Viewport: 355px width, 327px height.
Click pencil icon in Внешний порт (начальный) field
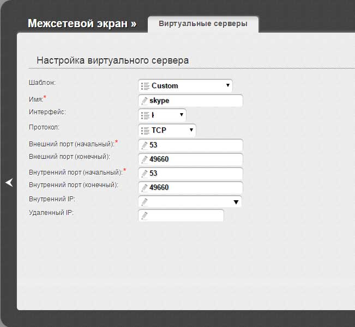pyautogui.click(x=145, y=145)
